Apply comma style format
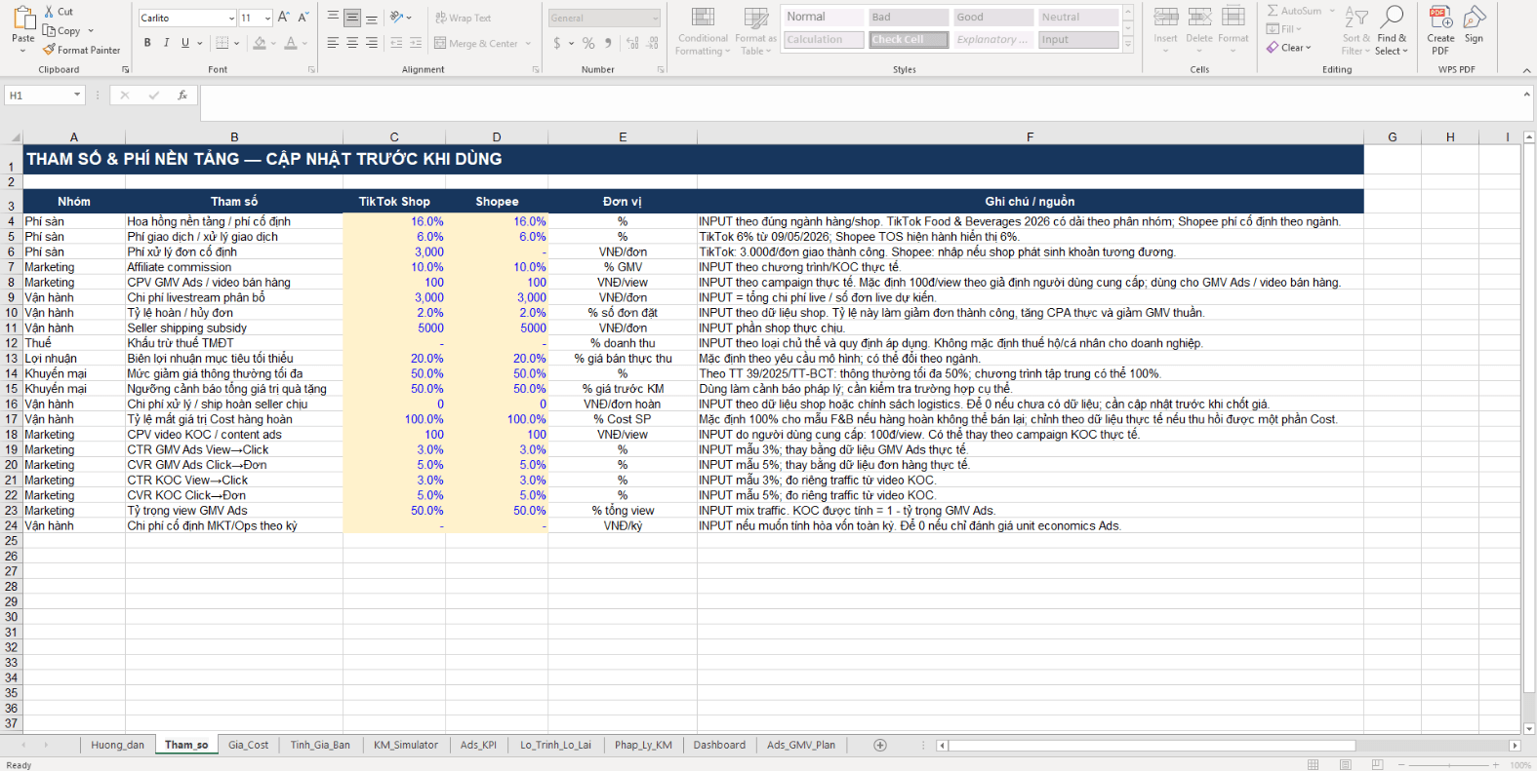 tap(608, 43)
